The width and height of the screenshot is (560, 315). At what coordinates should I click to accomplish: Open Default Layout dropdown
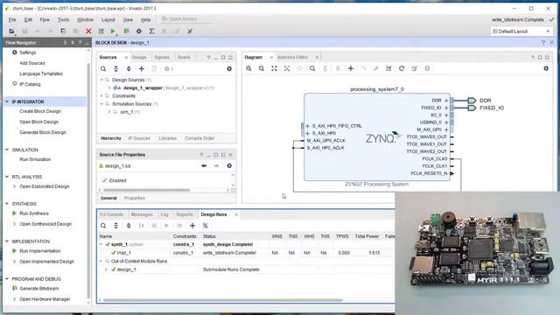click(x=521, y=31)
